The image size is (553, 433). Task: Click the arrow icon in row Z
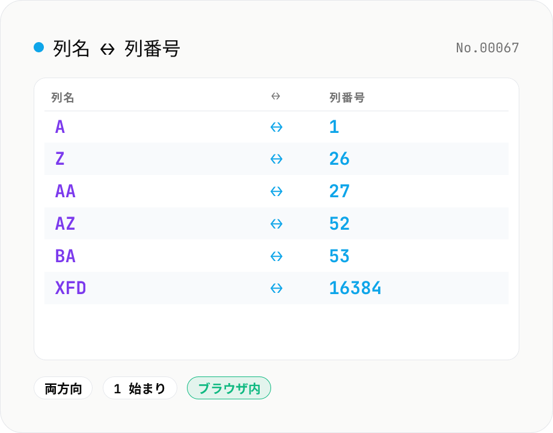pos(276,159)
